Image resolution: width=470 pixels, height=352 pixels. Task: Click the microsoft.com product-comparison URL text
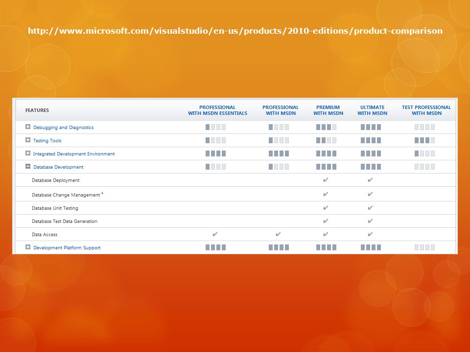click(x=235, y=31)
